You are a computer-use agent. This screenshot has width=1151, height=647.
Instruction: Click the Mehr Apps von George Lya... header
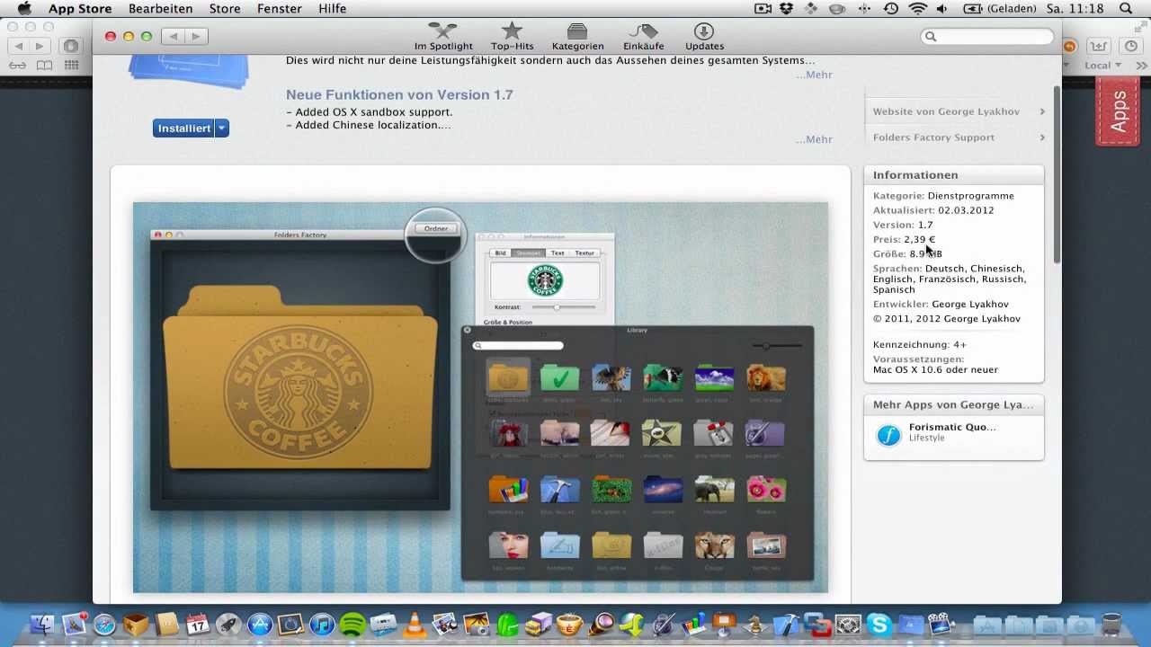click(953, 404)
